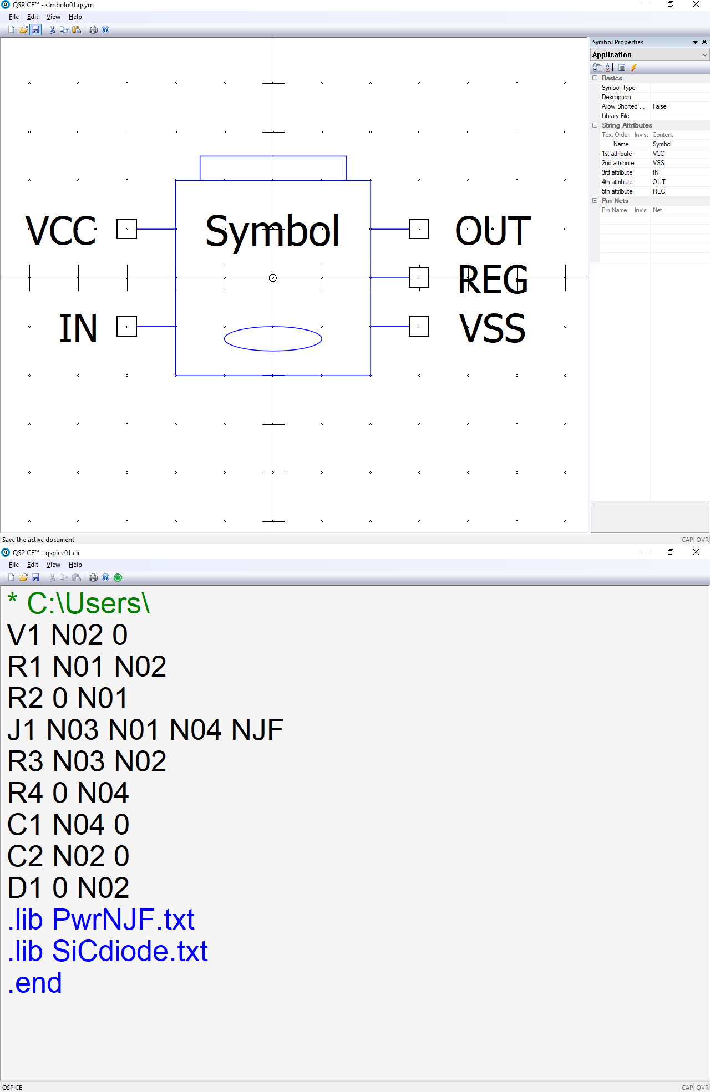Open View menu in simbolo01.qsym window
710x1092 pixels.
pyautogui.click(x=53, y=17)
